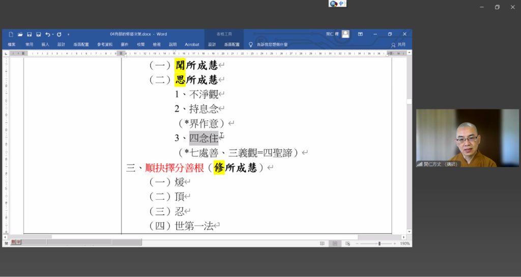Click the user account avatar icon
Image resolution: width=521 pixels, height=277 pixels.
tap(345, 34)
